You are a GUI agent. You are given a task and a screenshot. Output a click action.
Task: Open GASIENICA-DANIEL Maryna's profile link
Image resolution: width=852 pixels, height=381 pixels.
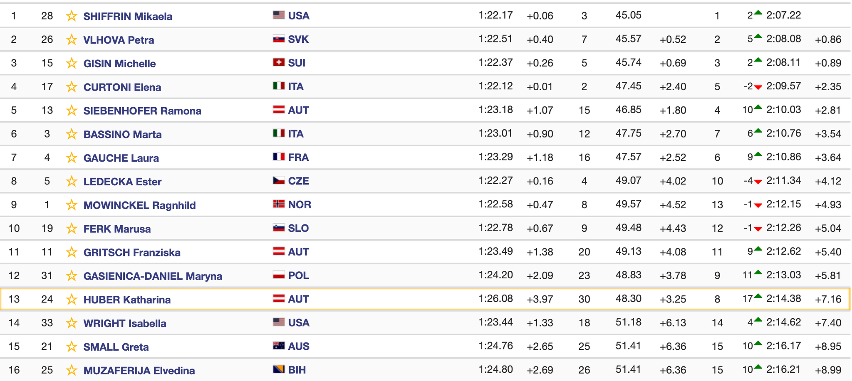point(153,276)
